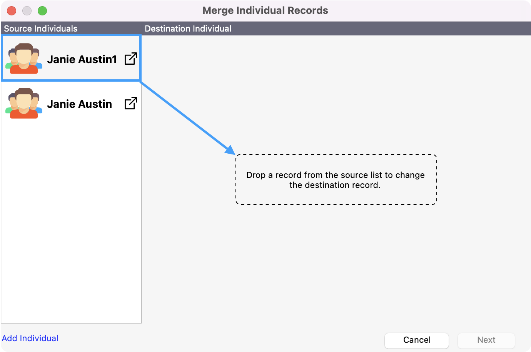Viewport: 531px width, 352px height.
Task: Click inside the dashed destination drop box
Action: 336,196
